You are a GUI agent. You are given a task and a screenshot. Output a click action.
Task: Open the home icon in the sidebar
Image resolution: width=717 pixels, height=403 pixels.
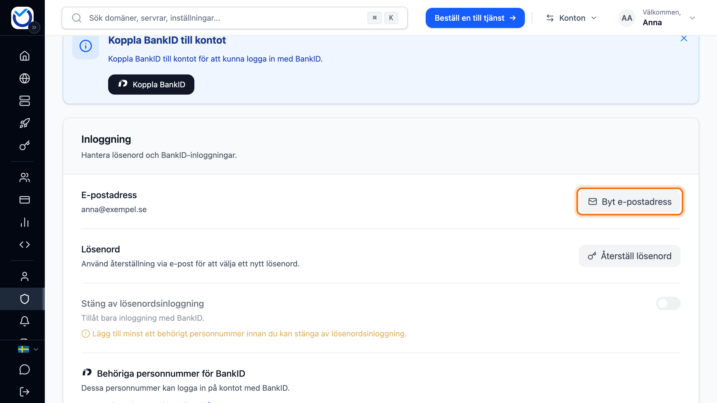[25, 56]
